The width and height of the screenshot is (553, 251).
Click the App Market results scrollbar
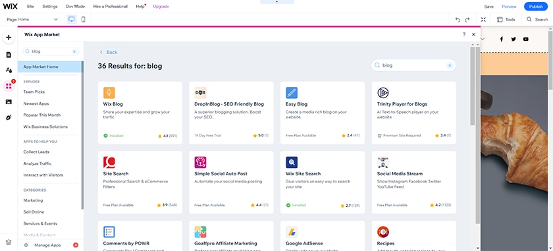click(473, 86)
